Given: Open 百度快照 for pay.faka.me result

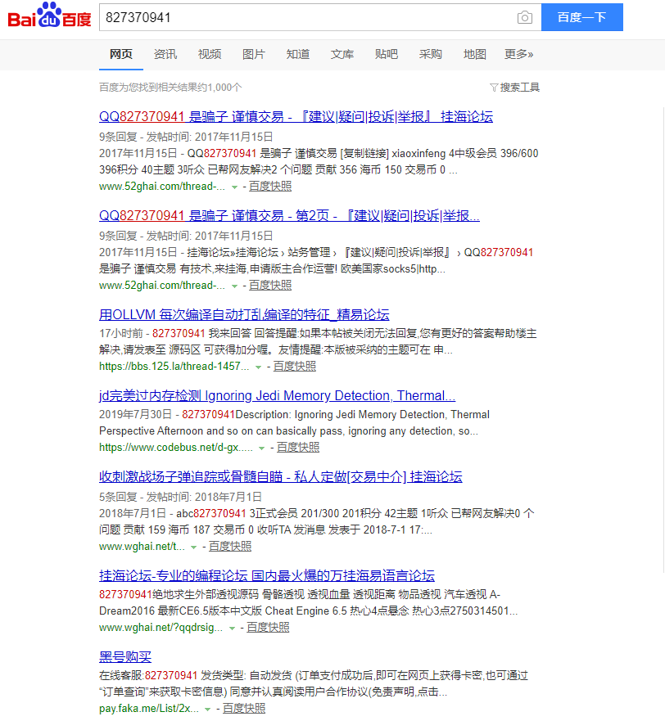Looking at the screenshot, I should (244, 709).
